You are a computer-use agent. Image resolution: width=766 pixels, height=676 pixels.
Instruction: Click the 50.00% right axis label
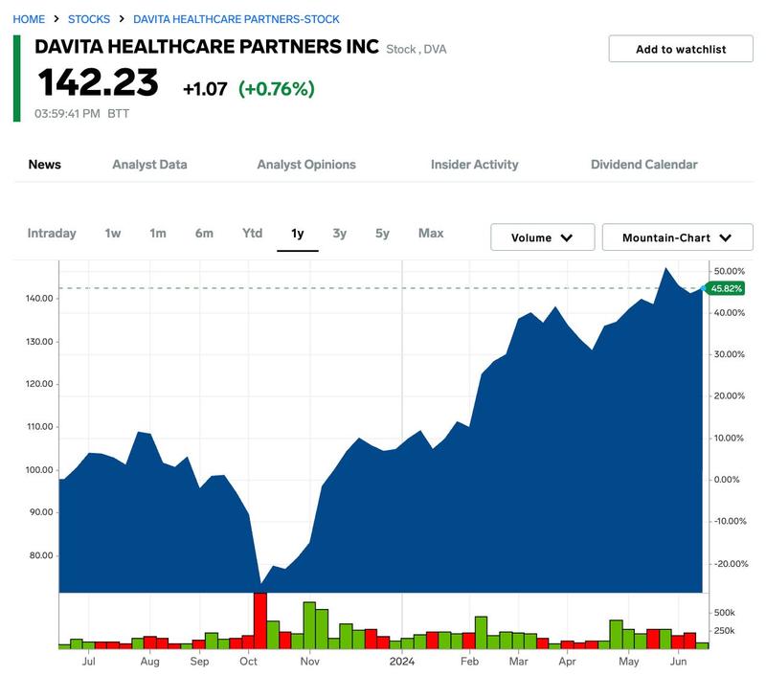point(730,271)
